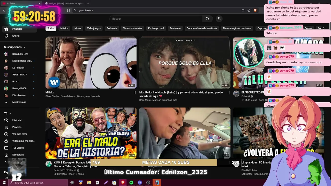Open Brave Shields lion icon
This screenshot has height=186, width=331.
[255, 10]
